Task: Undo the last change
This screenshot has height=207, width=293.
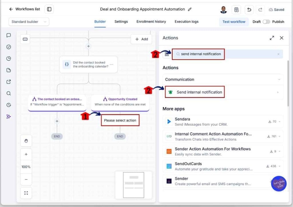Action: click(x=249, y=9)
